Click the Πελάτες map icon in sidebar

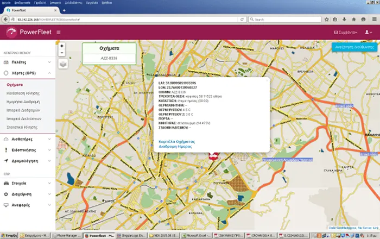tap(6, 62)
